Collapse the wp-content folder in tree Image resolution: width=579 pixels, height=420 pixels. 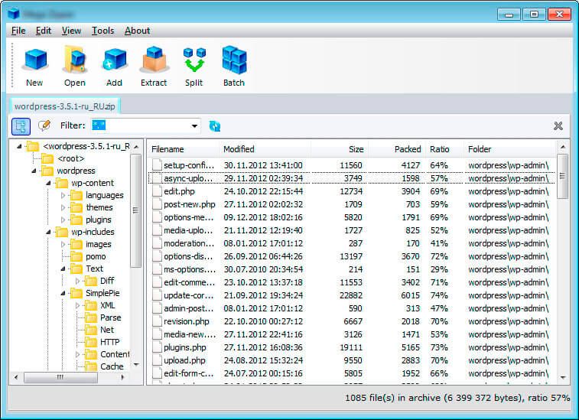[49, 183]
